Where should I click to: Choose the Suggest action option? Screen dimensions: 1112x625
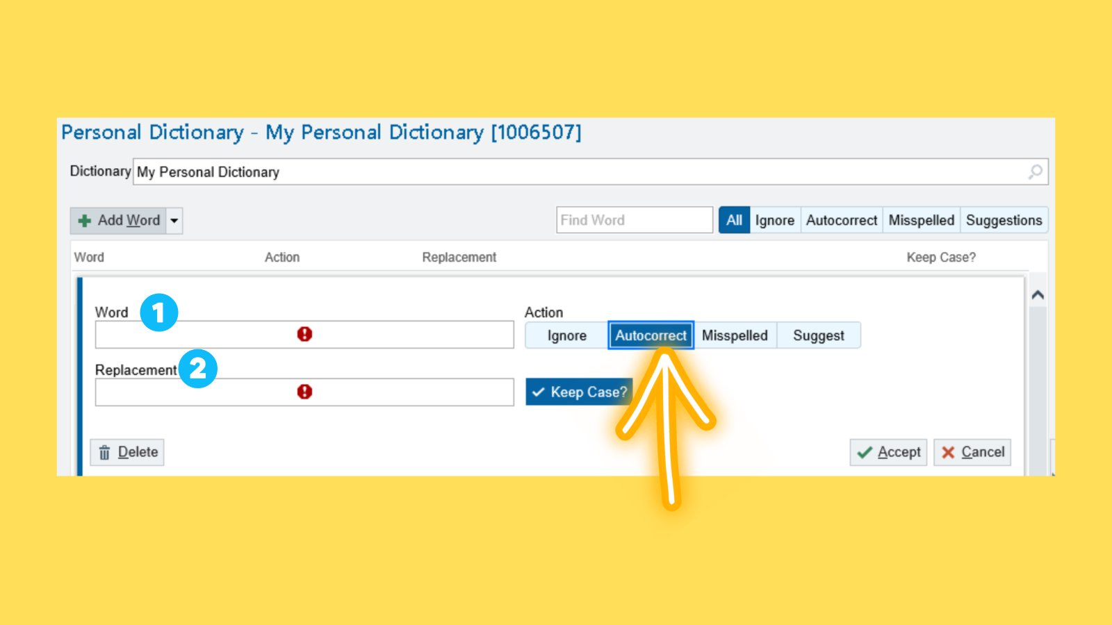tap(819, 335)
